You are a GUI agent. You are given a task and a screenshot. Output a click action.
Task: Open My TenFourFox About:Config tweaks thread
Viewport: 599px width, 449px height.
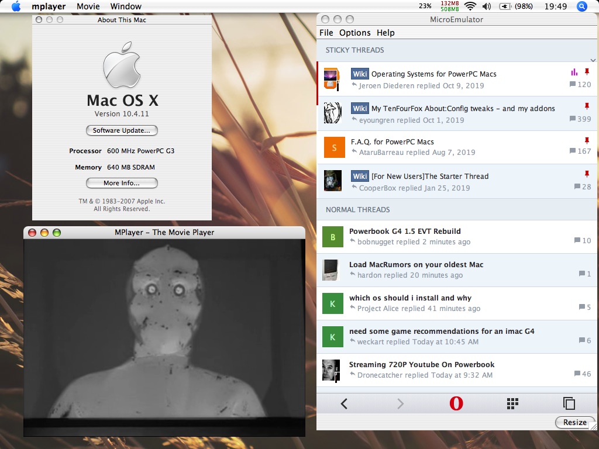[463, 108]
